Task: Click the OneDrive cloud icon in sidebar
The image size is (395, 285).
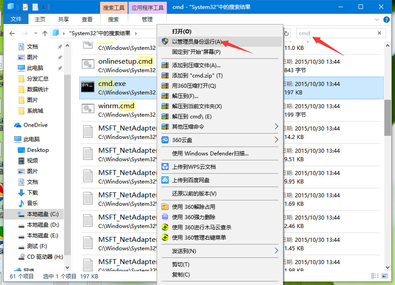Action: click(x=18, y=125)
